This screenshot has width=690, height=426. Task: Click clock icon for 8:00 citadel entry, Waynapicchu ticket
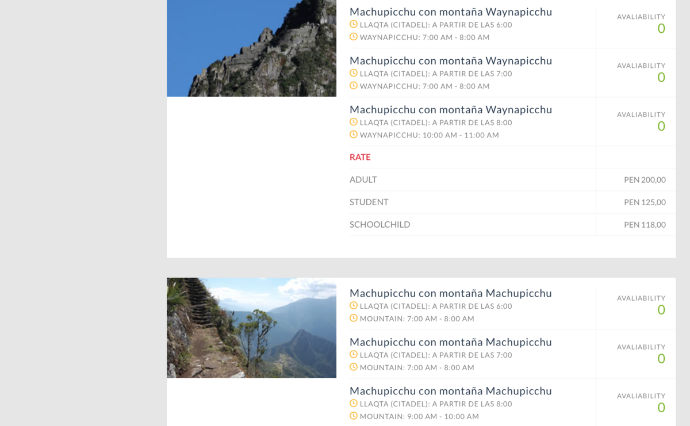(x=354, y=122)
